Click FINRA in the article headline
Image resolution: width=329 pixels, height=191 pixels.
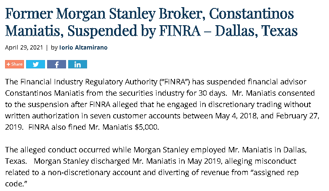tap(180, 31)
